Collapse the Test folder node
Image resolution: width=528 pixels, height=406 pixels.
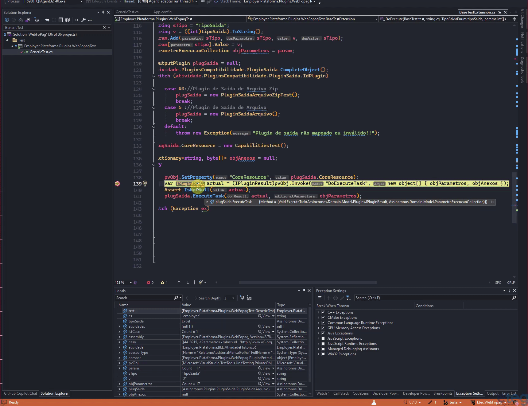coord(7,40)
